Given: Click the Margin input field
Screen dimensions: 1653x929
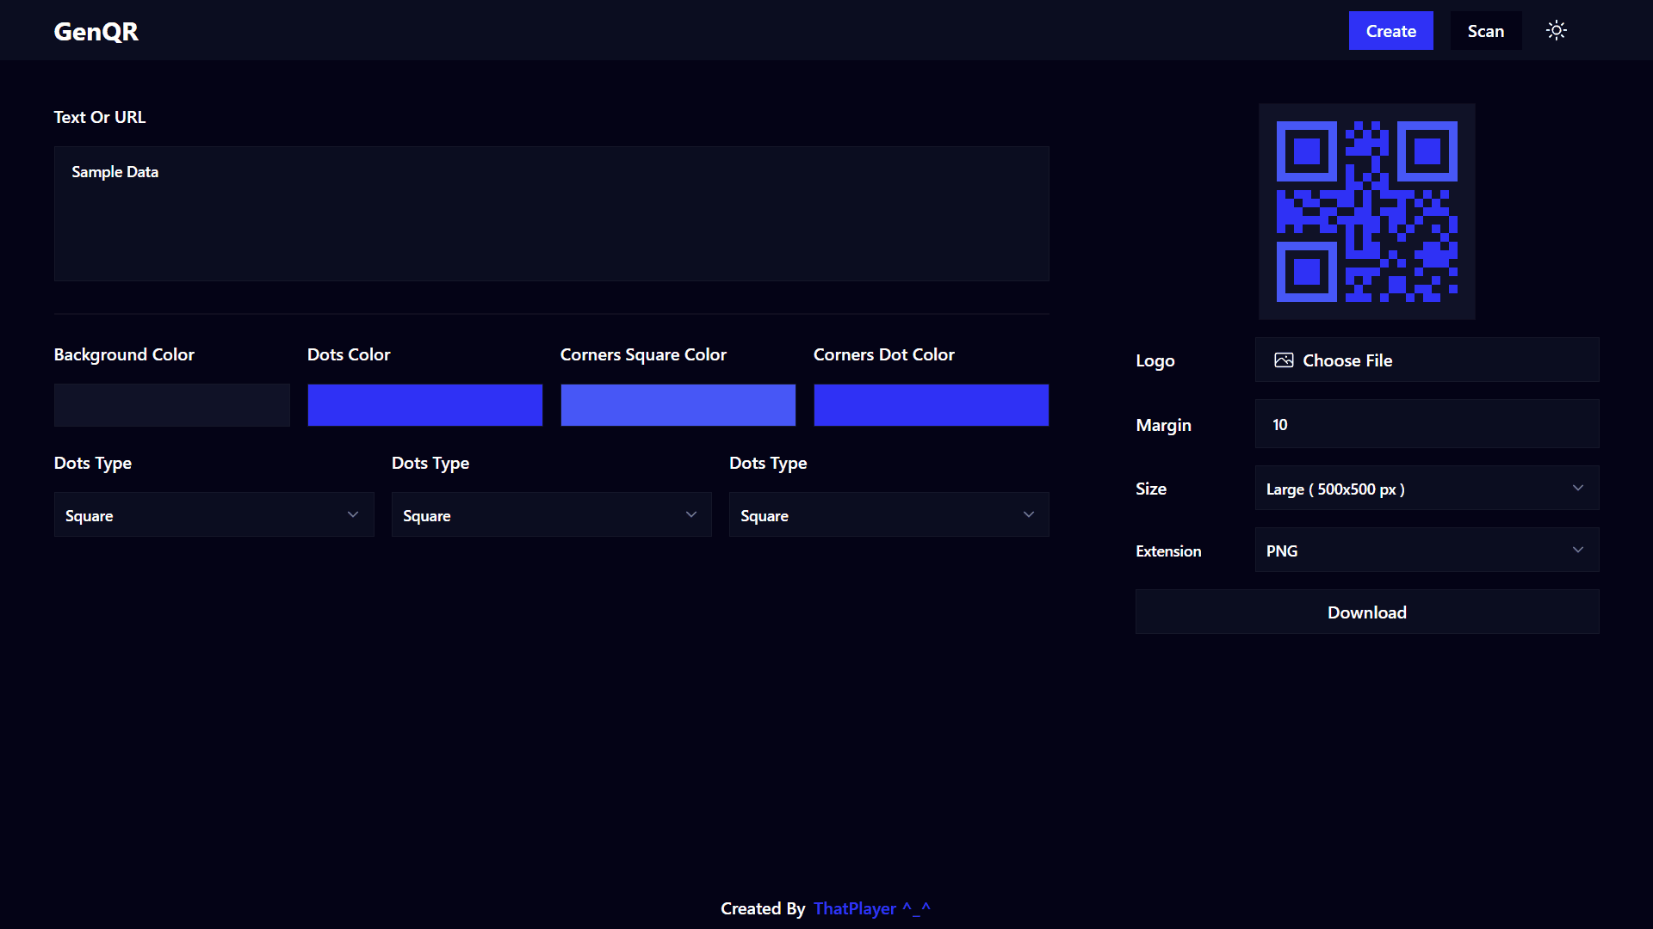Looking at the screenshot, I should (1427, 423).
